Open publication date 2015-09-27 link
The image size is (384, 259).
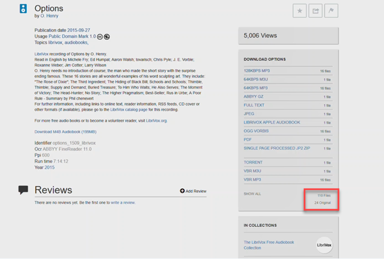(x=79, y=30)
